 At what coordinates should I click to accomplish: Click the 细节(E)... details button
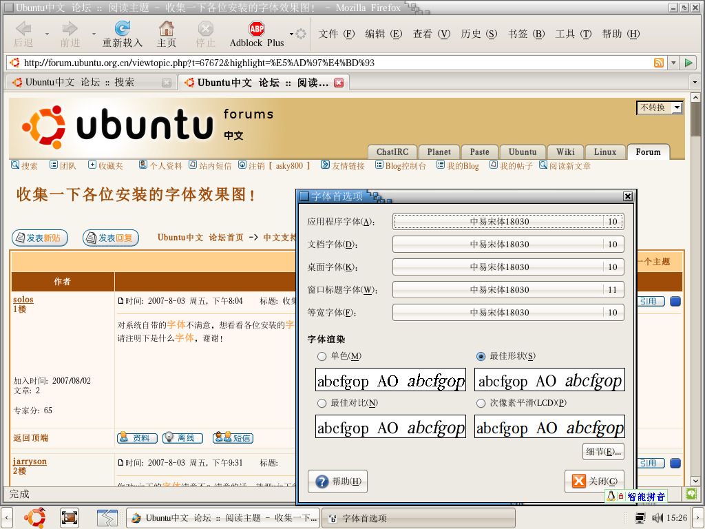click(603, 452)
